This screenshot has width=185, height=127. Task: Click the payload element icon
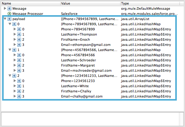(9, 19)
